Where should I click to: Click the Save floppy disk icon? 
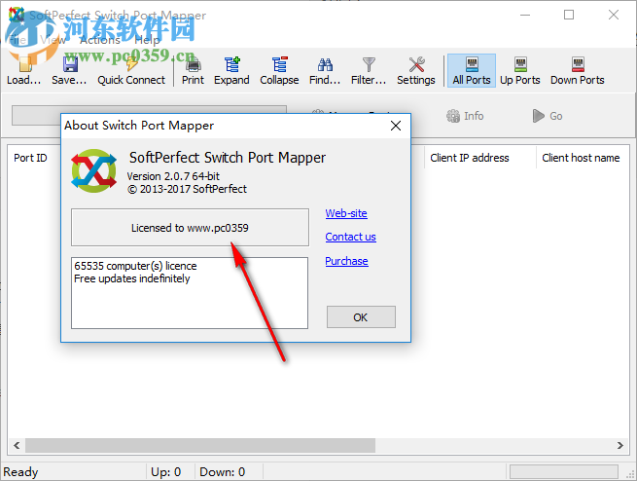tap(69, 71)
